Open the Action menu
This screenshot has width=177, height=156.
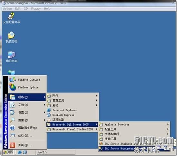point(7,9)
